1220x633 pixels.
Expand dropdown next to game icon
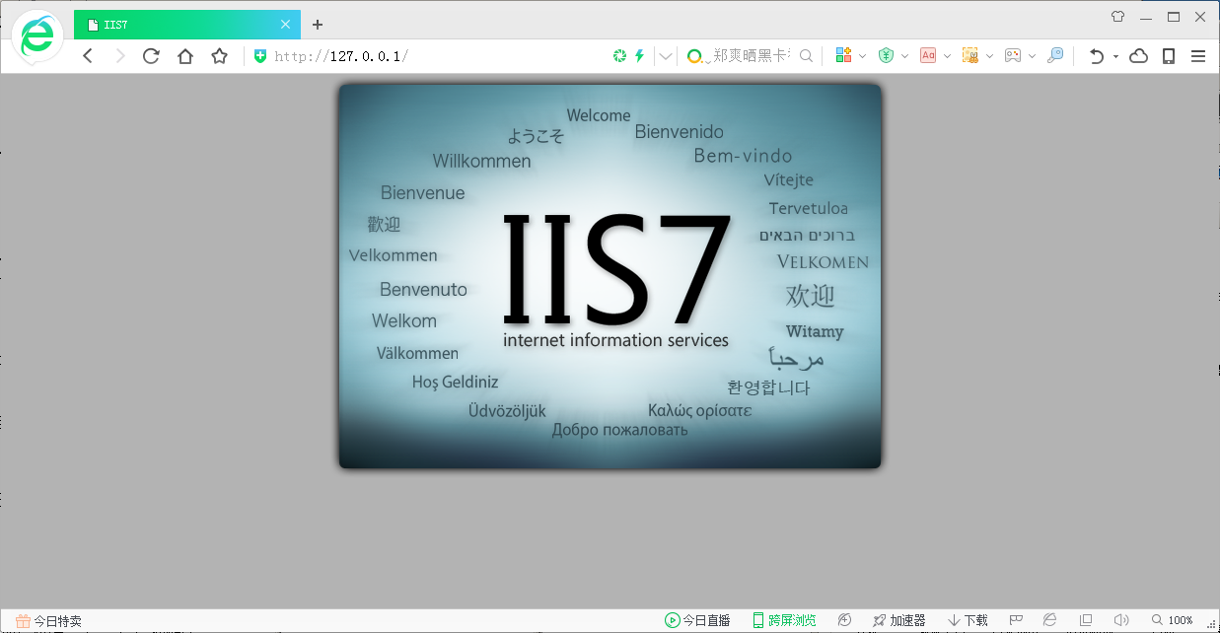[1033, 56]
